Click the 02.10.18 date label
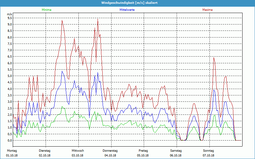This screenshot has width=255, height=159. coord(45,156)
